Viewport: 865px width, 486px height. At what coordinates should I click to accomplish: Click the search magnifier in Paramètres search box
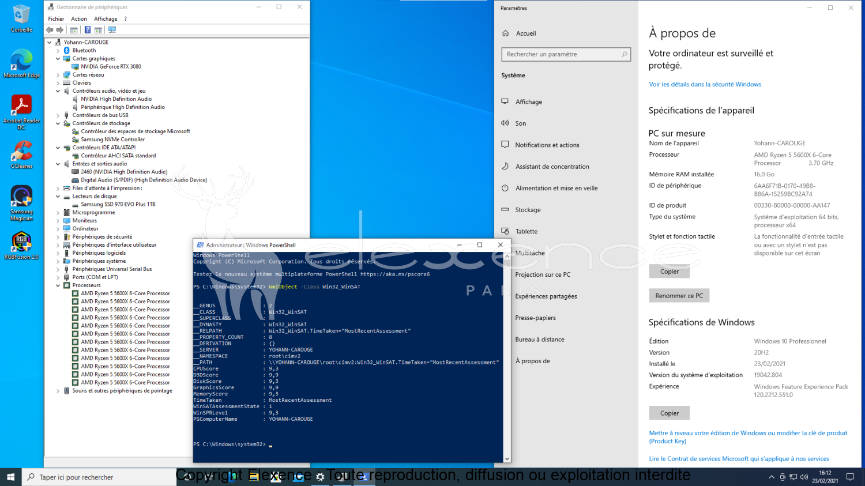coord(624,54)
